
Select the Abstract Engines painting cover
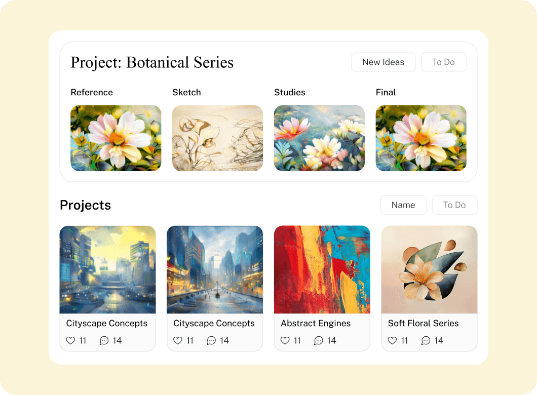click(322, 269)
